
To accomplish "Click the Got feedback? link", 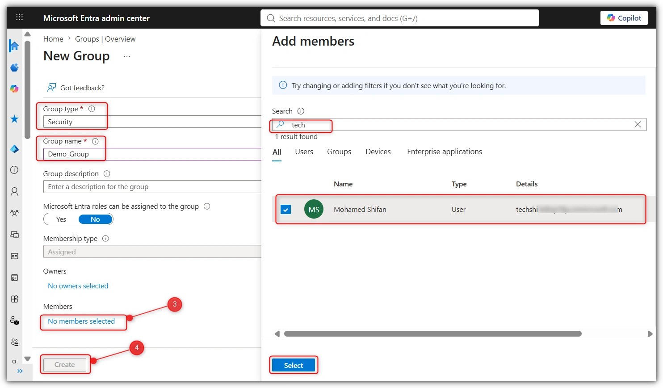I will click(82, 88).
